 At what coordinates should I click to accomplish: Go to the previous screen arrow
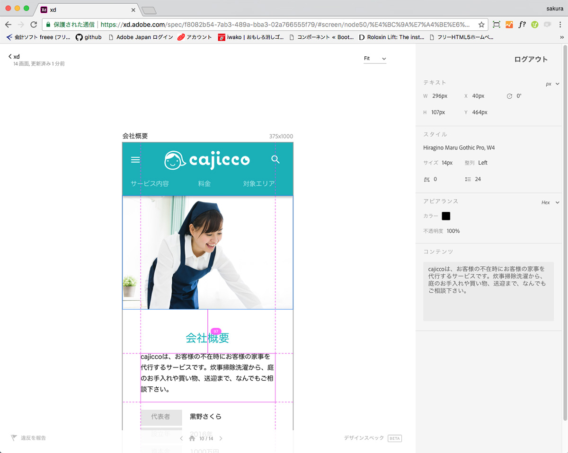coord(181,438)
